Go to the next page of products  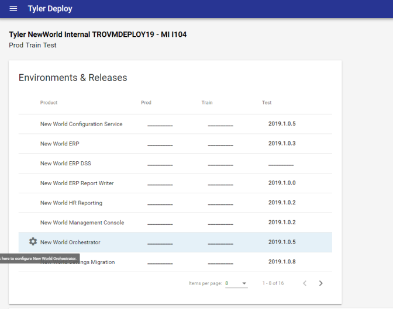[x=320, y=283]
